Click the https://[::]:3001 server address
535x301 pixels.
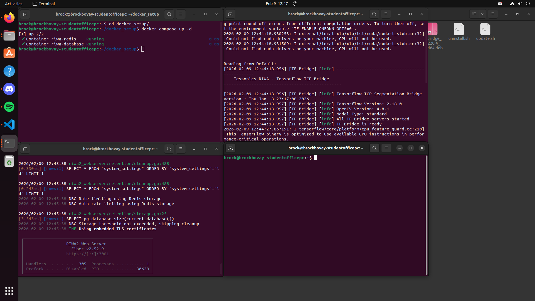coord(87,254)
